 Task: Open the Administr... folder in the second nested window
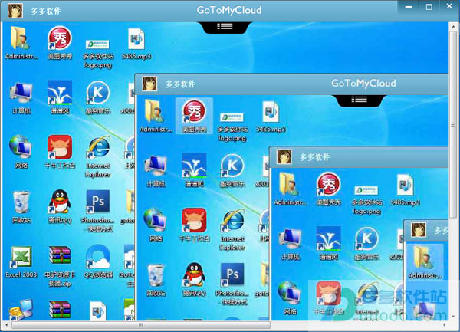coord(156,116)
